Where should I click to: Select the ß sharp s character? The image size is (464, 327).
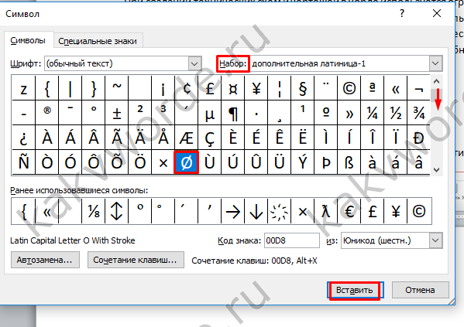pos(349,162)
